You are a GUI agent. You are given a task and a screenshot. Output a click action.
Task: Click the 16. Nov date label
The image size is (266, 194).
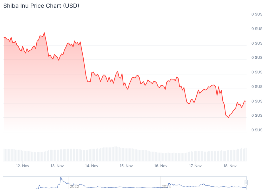(x=161, y=166)
